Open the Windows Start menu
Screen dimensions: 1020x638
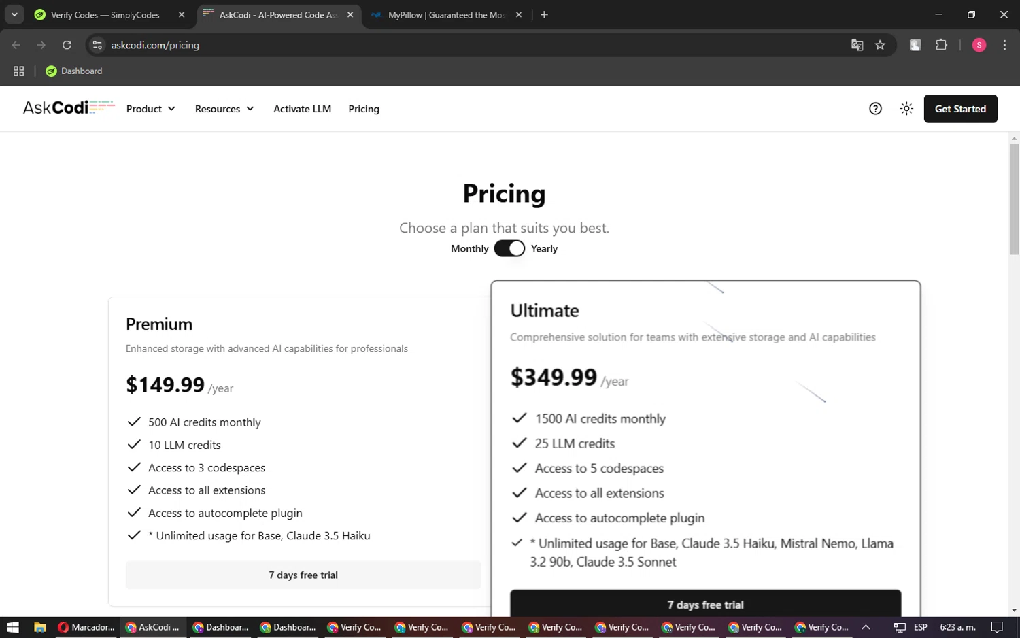(13, 627)
